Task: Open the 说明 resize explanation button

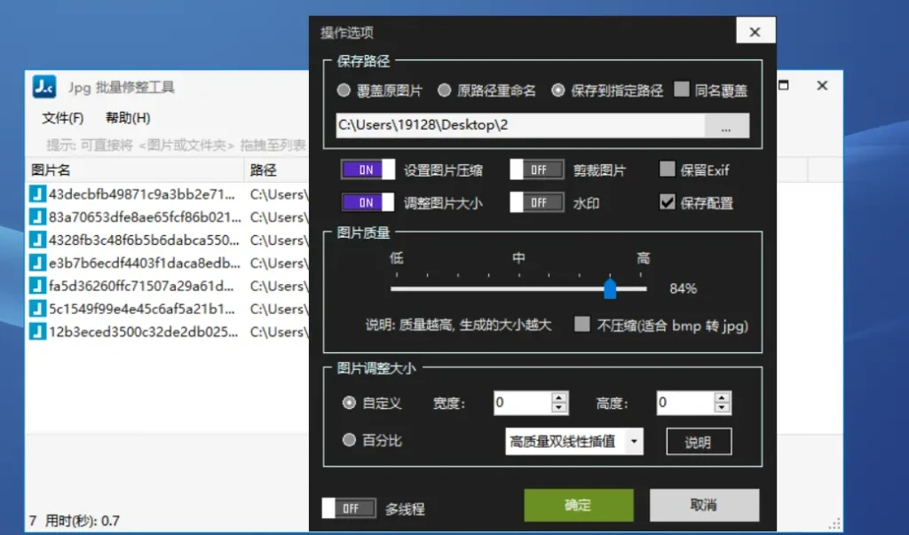Action: pos(699,442)
